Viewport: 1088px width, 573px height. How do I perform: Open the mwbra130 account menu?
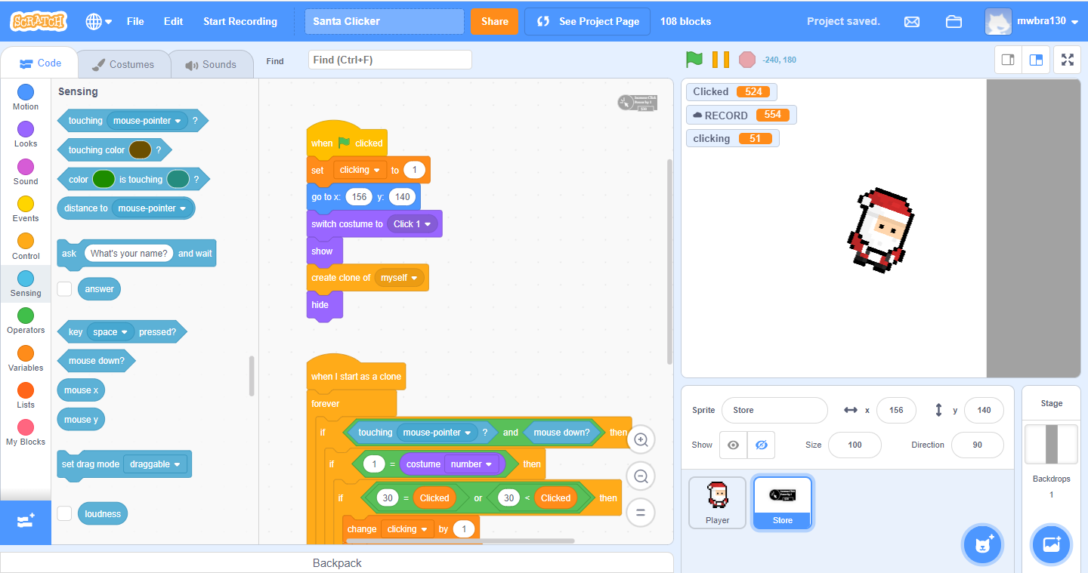tap(1031, 21)
